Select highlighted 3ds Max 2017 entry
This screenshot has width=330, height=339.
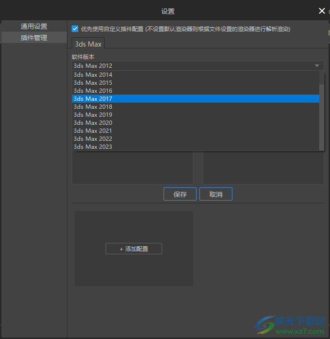(196, 98)
